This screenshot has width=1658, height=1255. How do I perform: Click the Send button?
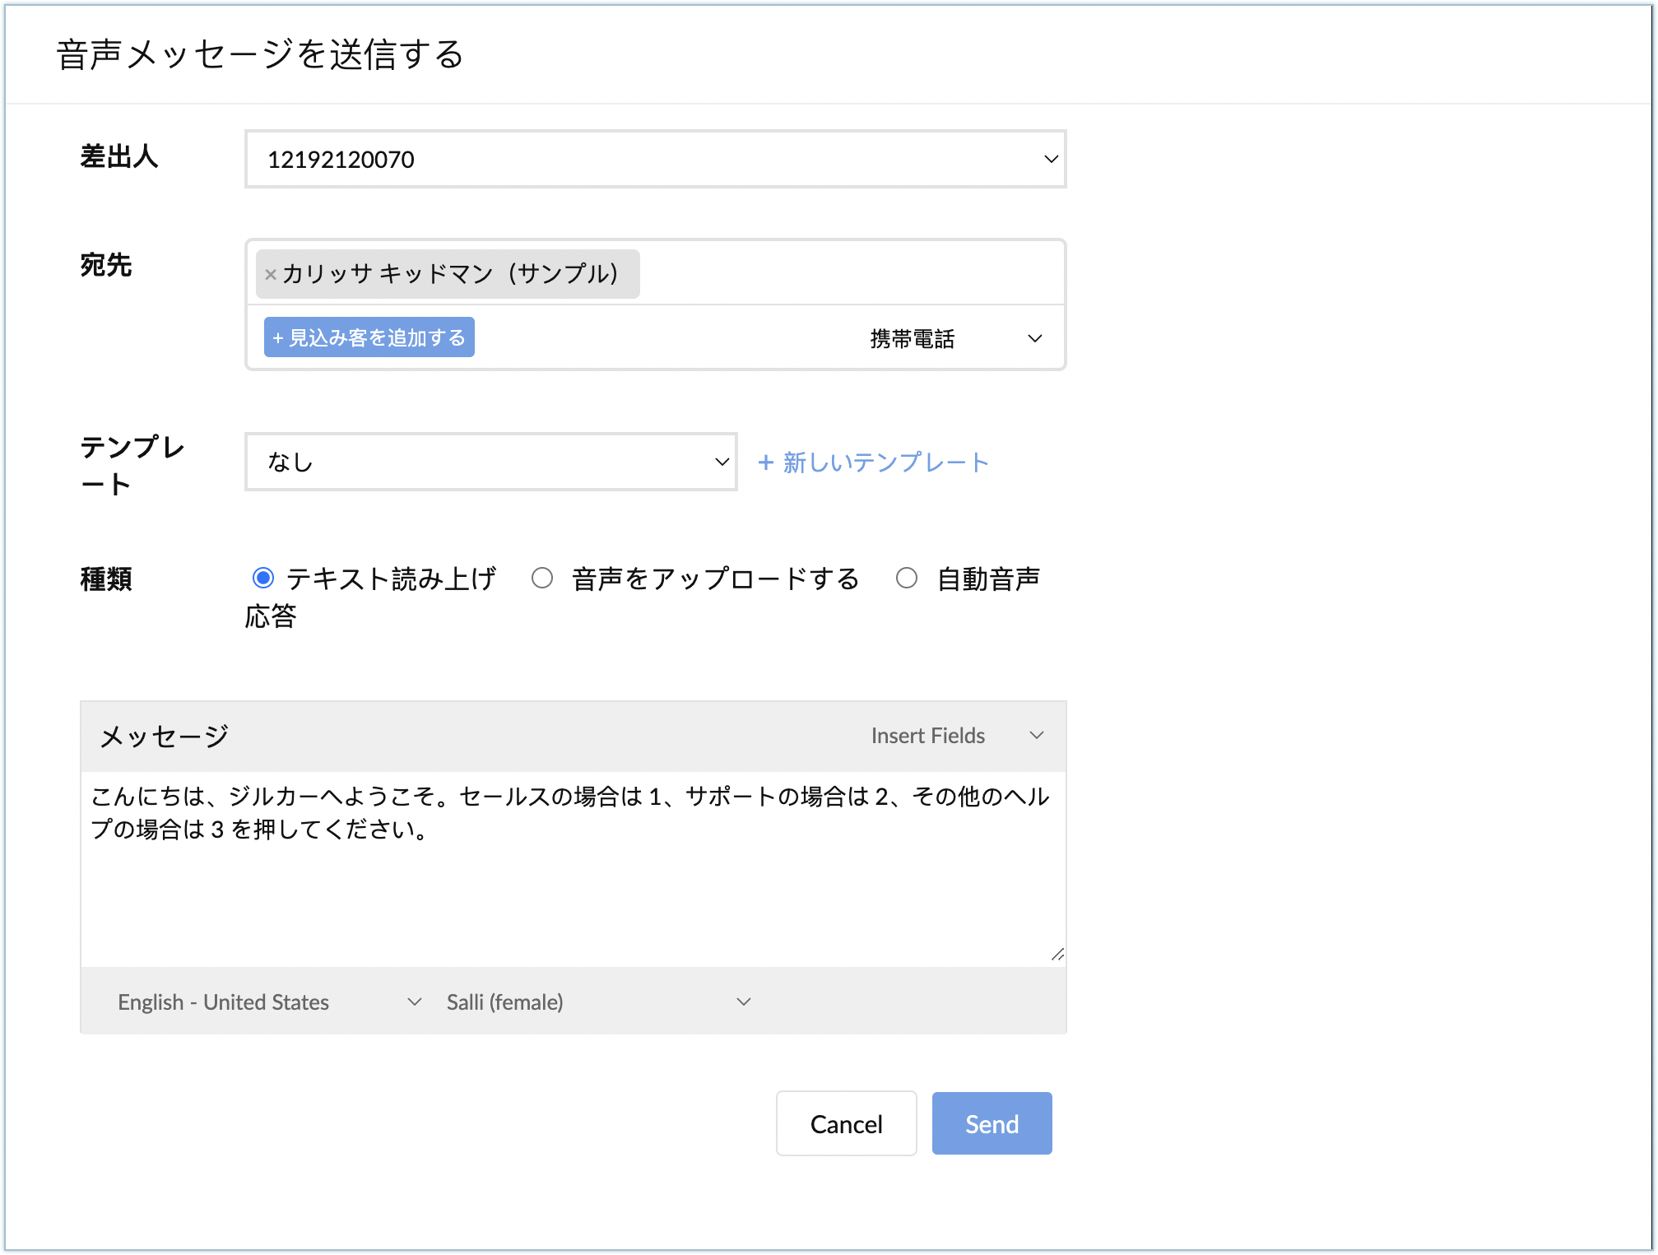point(992,1123)
